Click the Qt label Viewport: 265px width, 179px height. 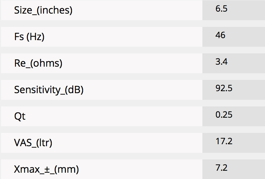pos(20,116)
